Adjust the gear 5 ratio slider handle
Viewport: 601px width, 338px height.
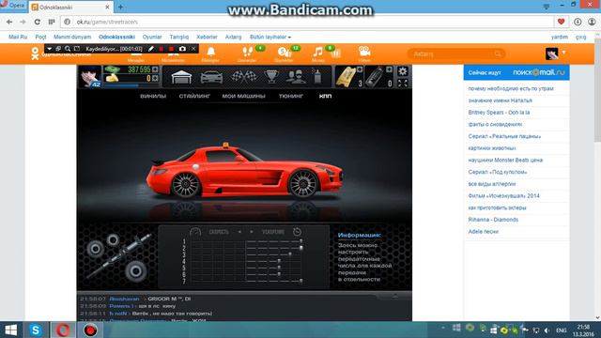pos(279,268)
